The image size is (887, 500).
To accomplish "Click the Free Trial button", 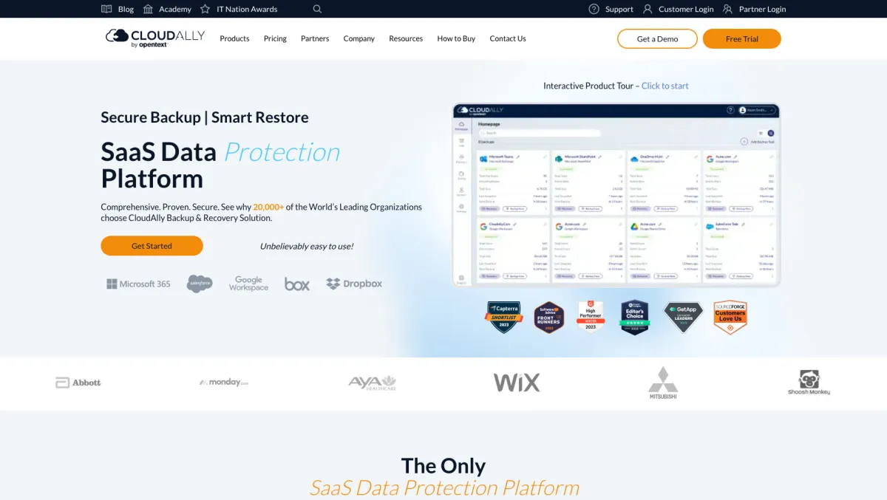I will click(x=741, y=38).
